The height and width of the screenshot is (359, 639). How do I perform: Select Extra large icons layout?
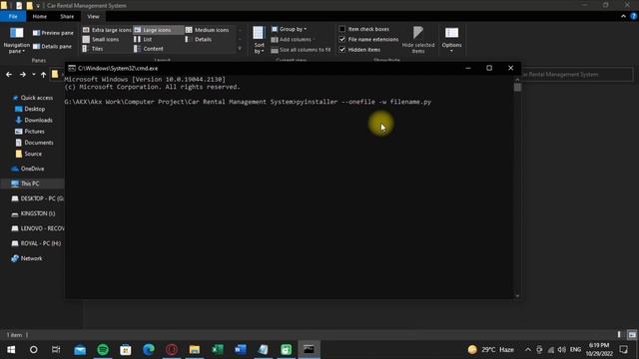[x=107, y=30]
